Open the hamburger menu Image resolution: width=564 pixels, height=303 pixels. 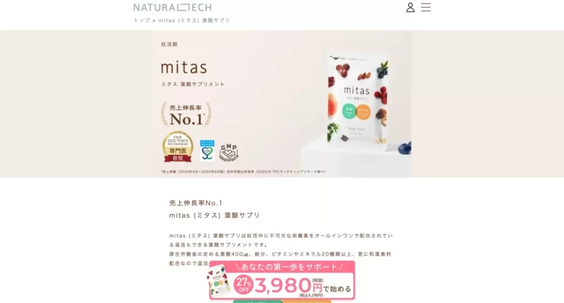(x=426, y=8)
